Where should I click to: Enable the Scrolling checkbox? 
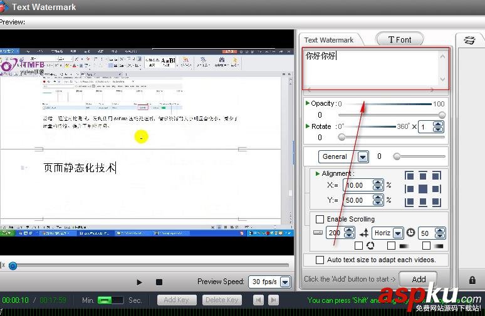pos(320,219)
